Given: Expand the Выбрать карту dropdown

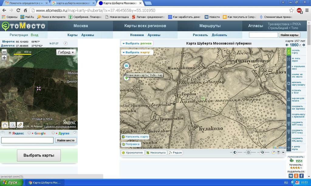Looking at the screenshot, I should [136, 52].
